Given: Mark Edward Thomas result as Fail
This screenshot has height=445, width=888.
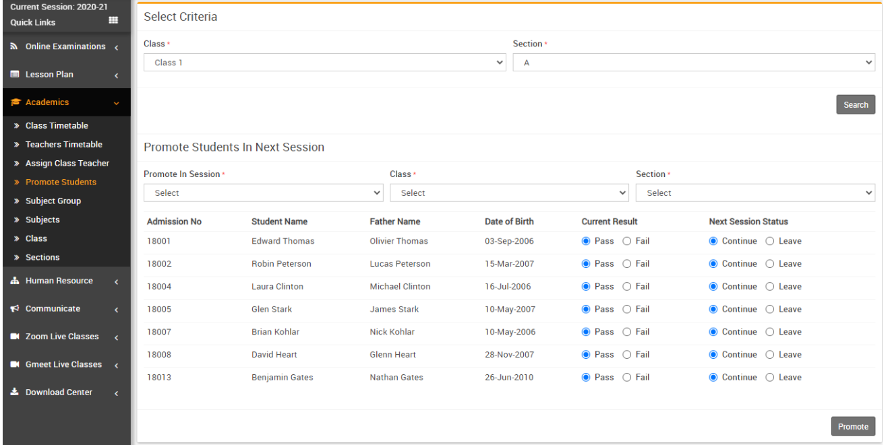Looking at the screenshot, I should point(627,241).
